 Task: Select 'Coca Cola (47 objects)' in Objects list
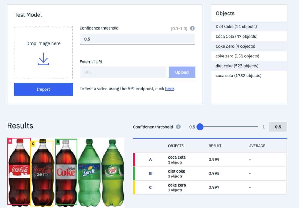(x=249, y=37)
